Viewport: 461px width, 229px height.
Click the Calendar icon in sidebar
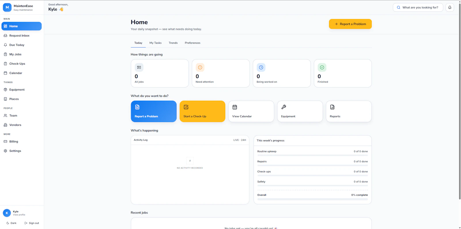pyautogui.click(x=5, y=73)
